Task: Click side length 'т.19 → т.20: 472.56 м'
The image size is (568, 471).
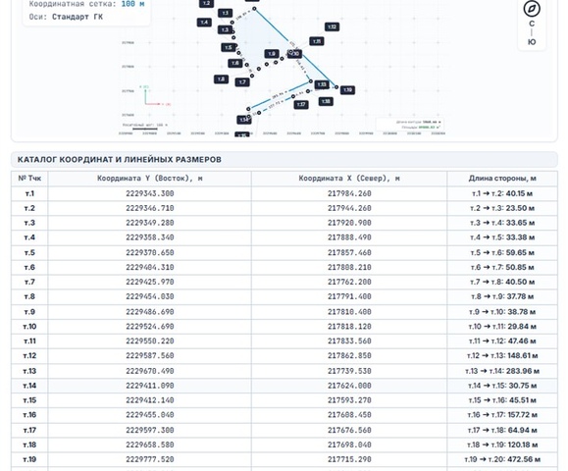Action: [x=502, y=459]
